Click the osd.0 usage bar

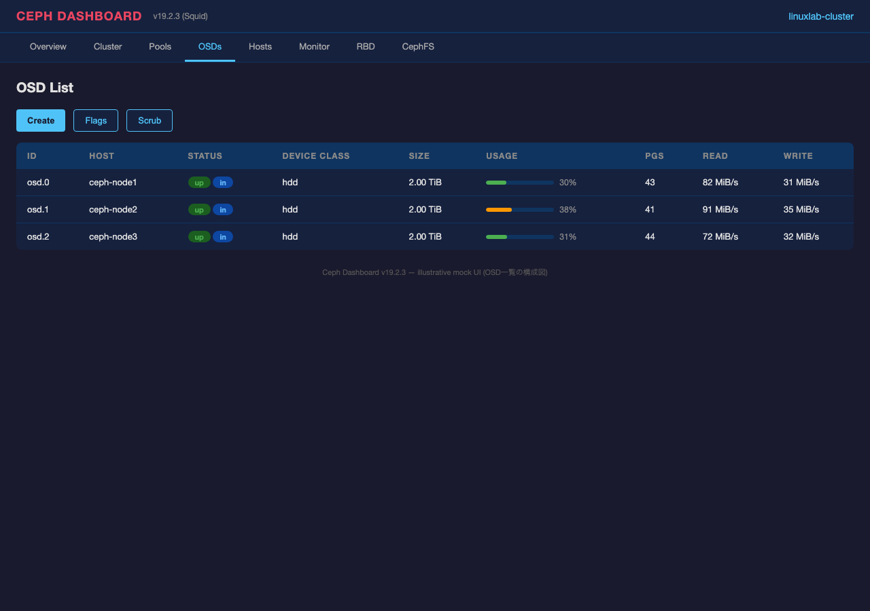[520, 183]
